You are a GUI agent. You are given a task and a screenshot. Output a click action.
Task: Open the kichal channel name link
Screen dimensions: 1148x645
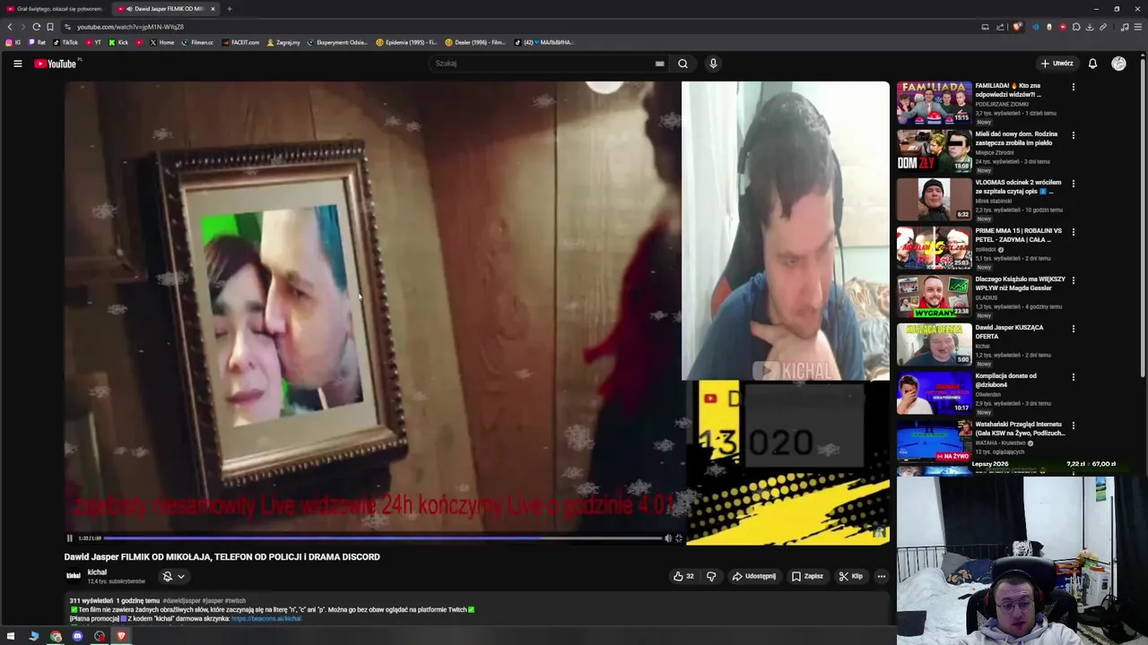(x=97, y=572)
